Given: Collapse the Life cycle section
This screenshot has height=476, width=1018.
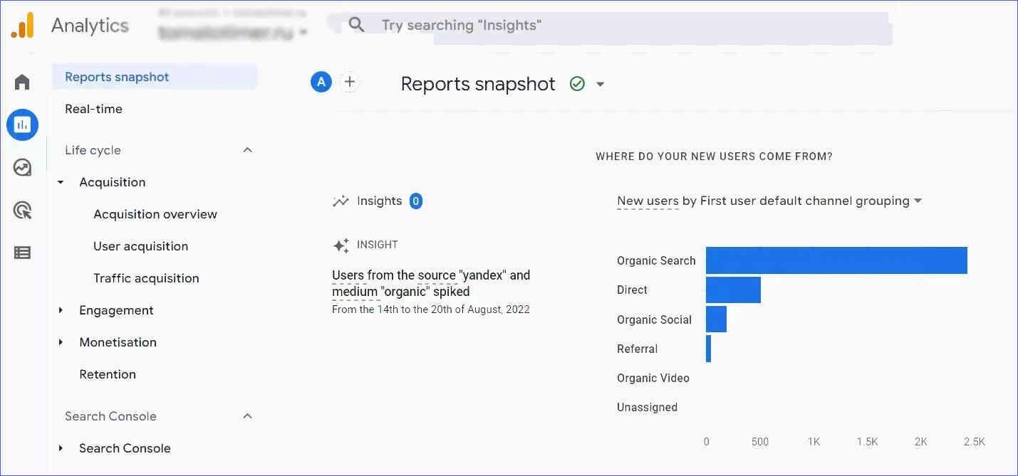Looking at the screenshot, I should point(247,149).
